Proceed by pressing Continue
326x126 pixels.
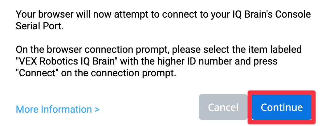(x=281, y=107)
